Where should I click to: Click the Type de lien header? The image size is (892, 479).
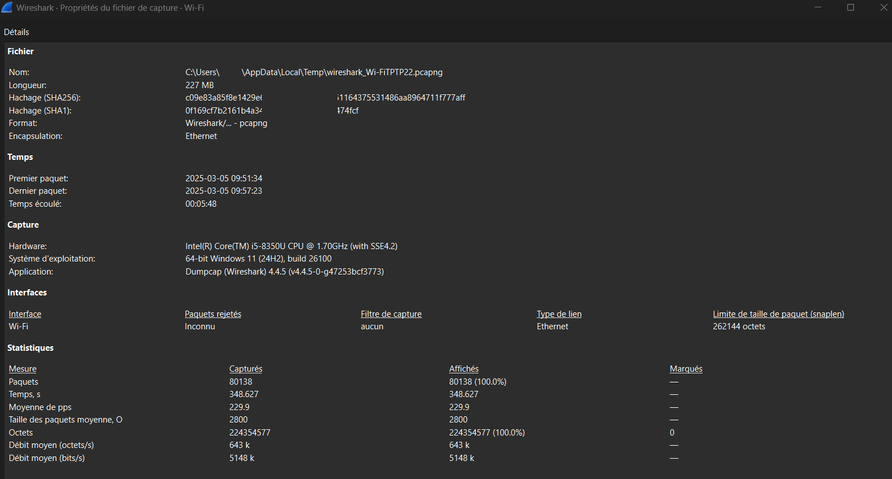point(559,314)
